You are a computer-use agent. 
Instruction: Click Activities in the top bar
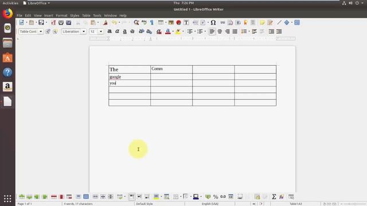coord(10,3)
